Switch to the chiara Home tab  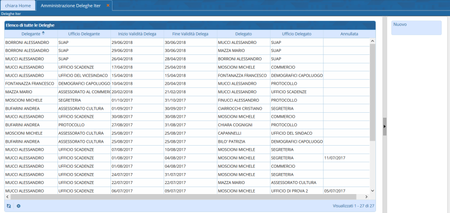(18, 5)
